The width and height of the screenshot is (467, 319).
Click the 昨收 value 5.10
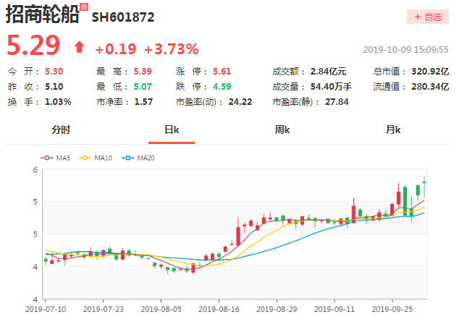tap(54, 87)
